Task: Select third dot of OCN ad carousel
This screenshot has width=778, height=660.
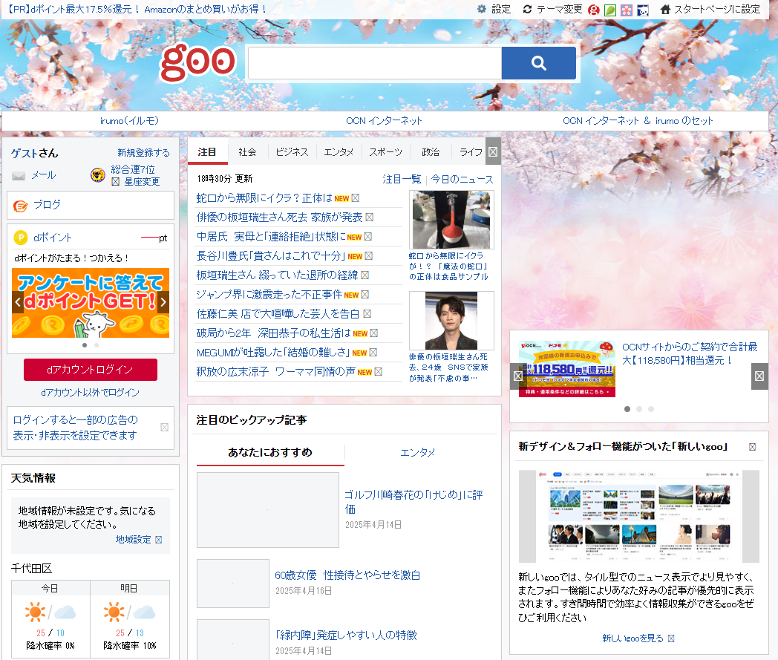Action: point(651,409)
